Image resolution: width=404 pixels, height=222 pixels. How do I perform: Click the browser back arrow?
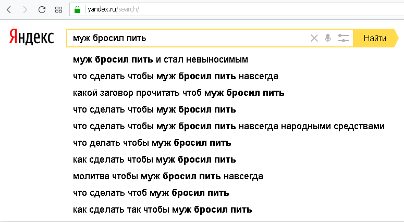9,10
